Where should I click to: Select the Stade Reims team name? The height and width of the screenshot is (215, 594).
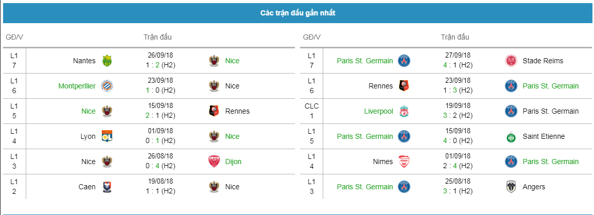(x=543, y=61)
